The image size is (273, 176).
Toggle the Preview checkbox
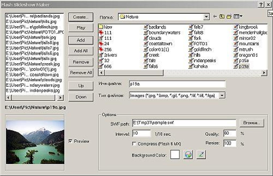pyautogui.click(x=70, y=141)
